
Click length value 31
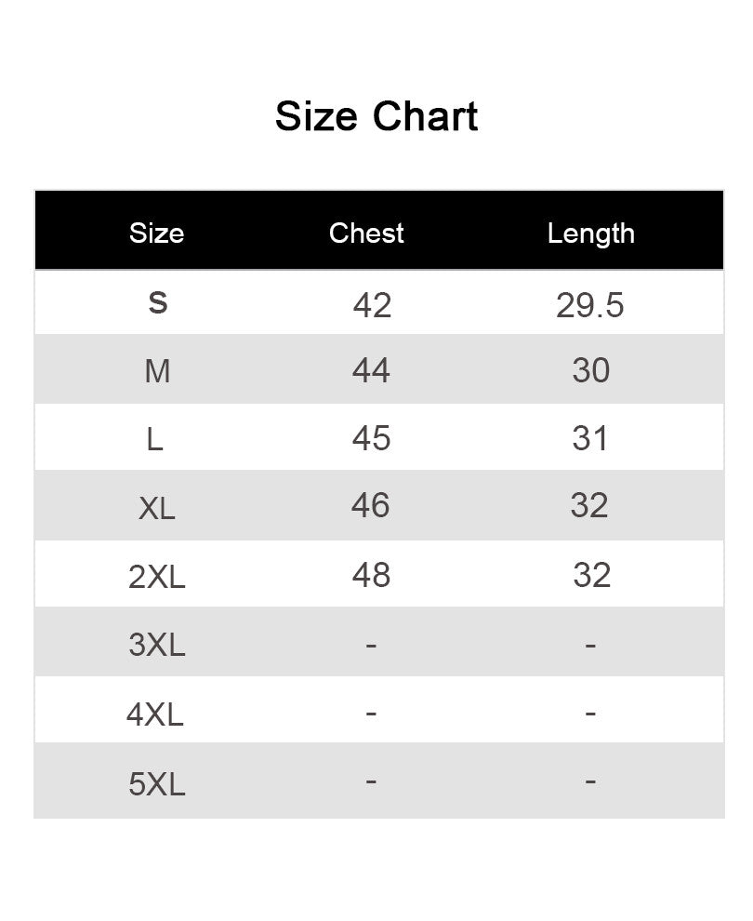[590, 438]
